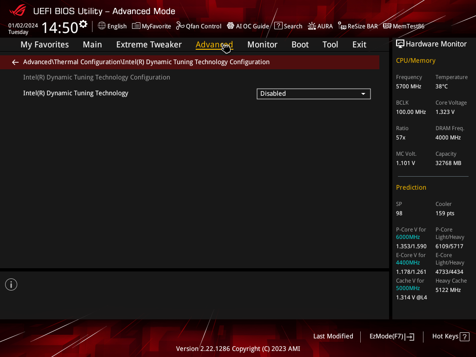Select Intel(R) Dynamic Tuning Technology label
The image size is (476, 357).
click(x=76, y=93)
